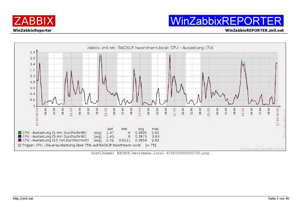Click the blue WinZabbixREPORTER banner

(226, 21)
